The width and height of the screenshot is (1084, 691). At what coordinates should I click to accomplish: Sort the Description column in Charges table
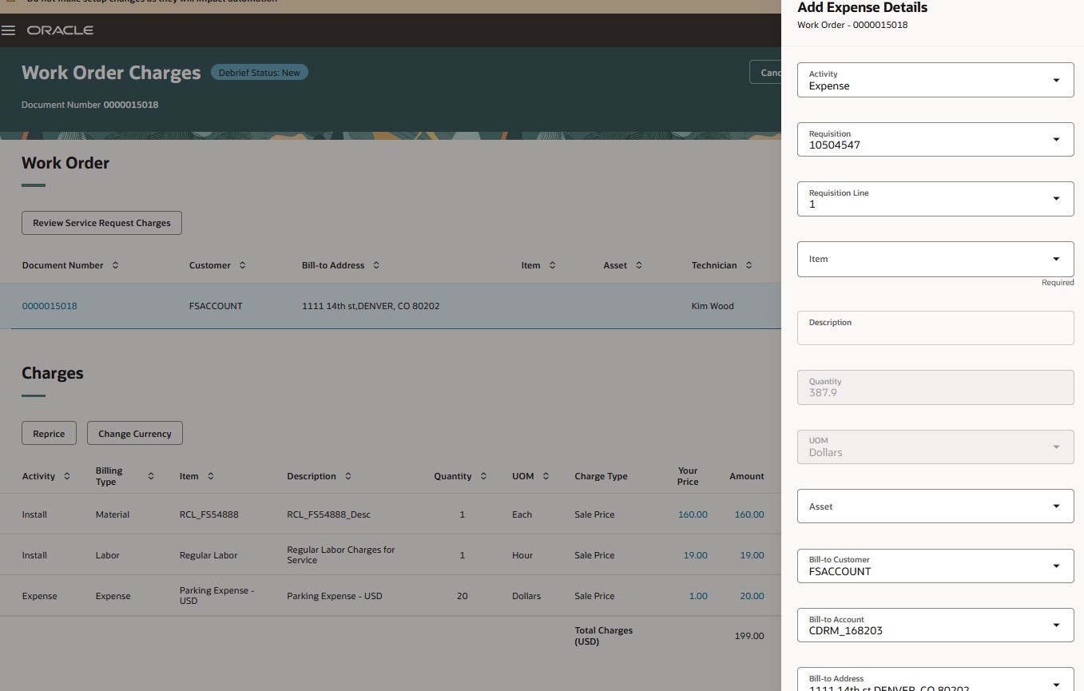(x=350, y=475)
